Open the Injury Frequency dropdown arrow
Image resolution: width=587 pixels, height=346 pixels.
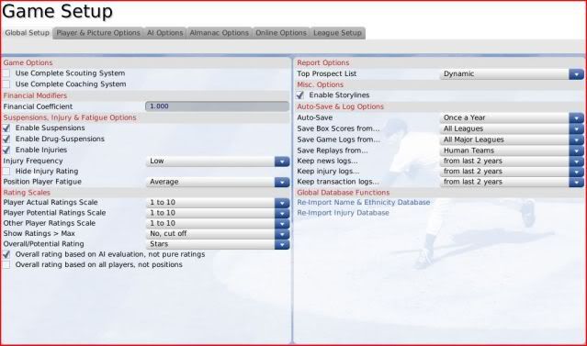[x=282, y=162]
